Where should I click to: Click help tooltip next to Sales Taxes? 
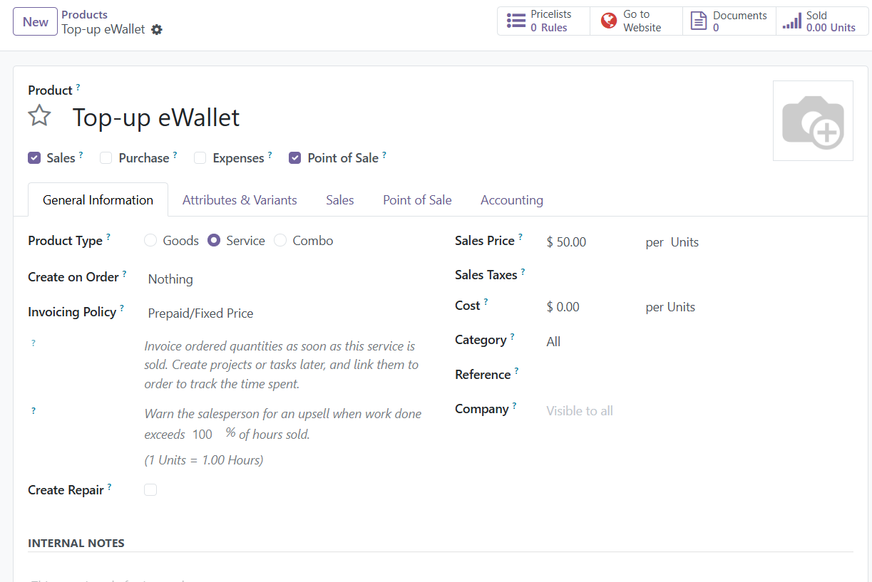[x=523, y=271]
